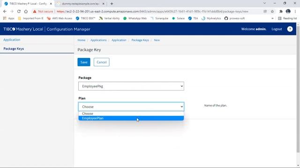Image resolution: width=300 pixels, height=168 pixels.
Task: Click the Not secure warning icon
Action: pyautogui.click(x=35, y=11)
